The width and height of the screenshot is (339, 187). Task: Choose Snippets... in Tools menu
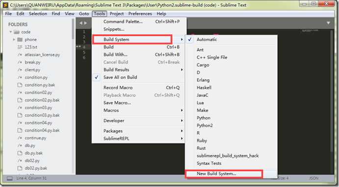click(139, 29)
